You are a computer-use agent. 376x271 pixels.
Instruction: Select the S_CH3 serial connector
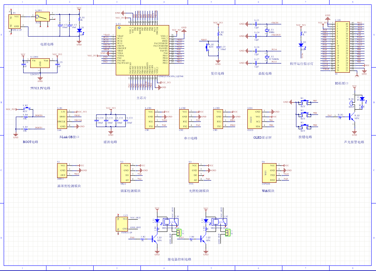[218, 119]
